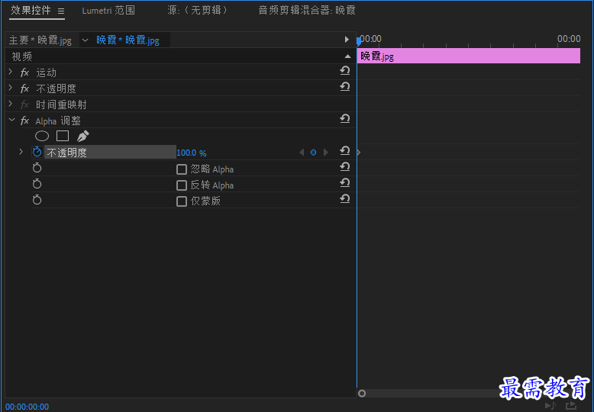Click the timeline zoom scrollbar handle
594x412 pixels.
click(x=362, y=394)
